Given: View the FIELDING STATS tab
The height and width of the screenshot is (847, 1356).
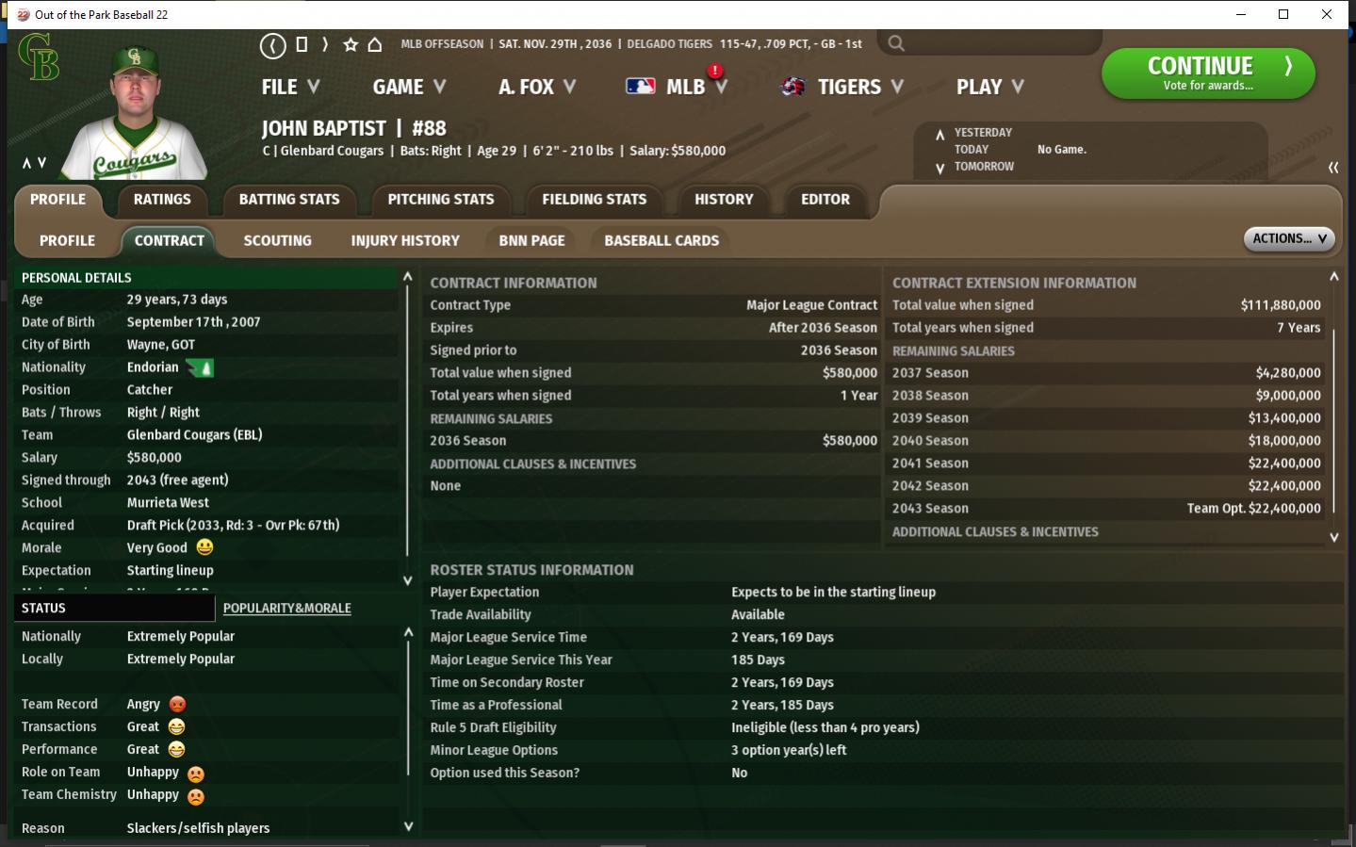Looking at the screenshot, I should (x=595, y=200).
